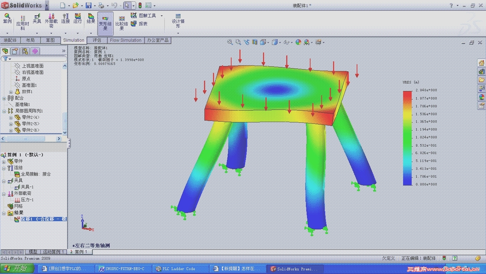Save the document with the floppy icon

coord(88,5)
